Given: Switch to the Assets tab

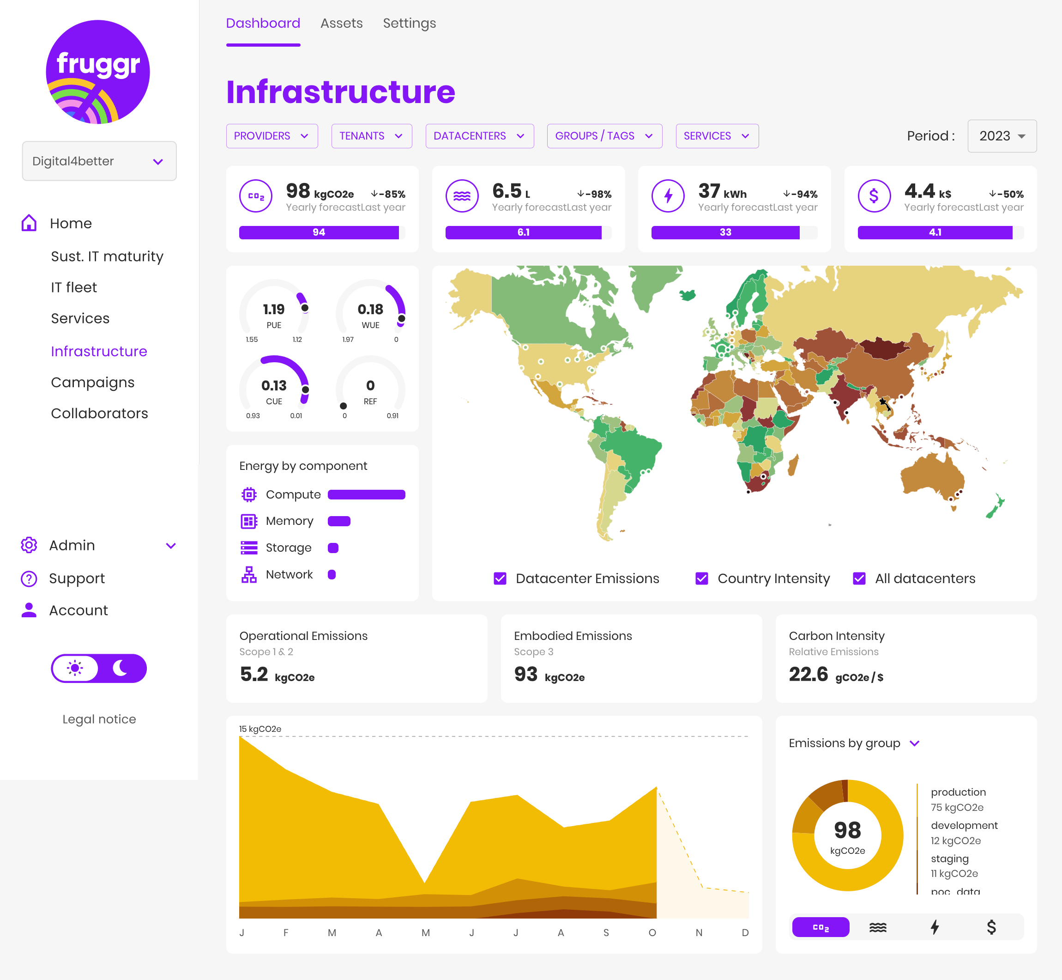Looking at the screenshot, I should 342,23.
